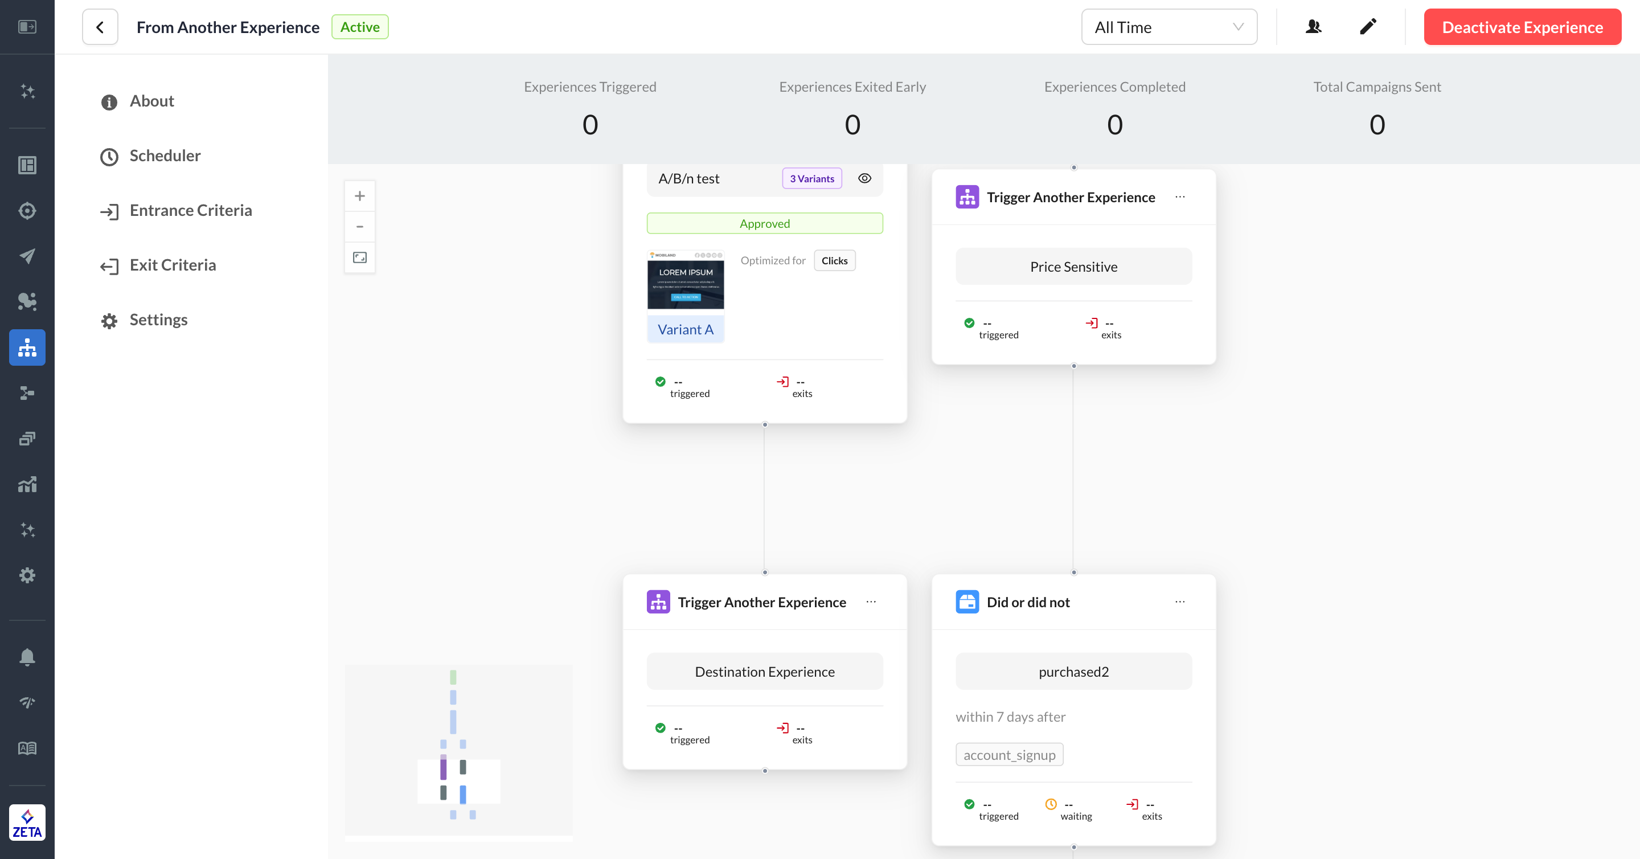
Task: Open the Exit Criteria section
Action: pos(173,265)
